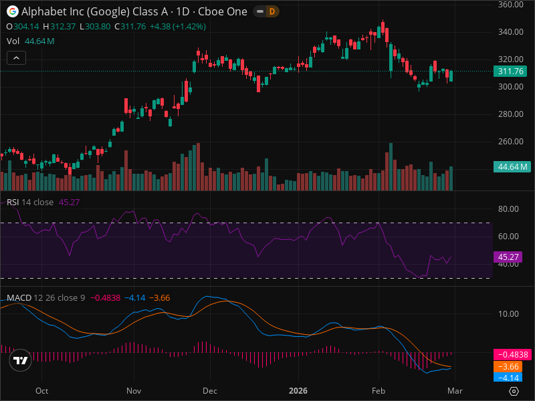Click the current price label 311.76
Image resolution: width=535 pixels, height=401 pixels.
[x=510, y=72]
